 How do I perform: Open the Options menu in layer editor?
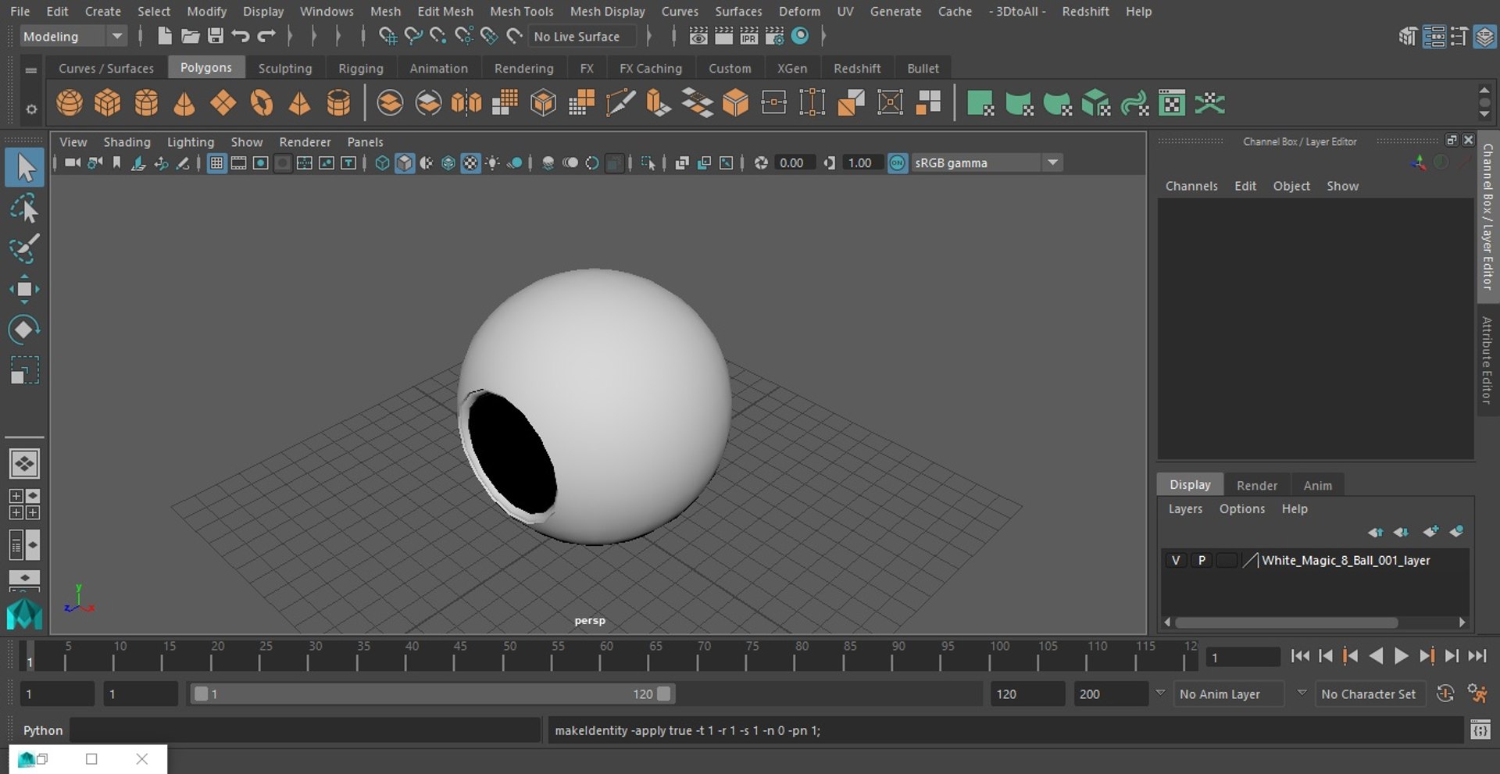point(1241,508)
